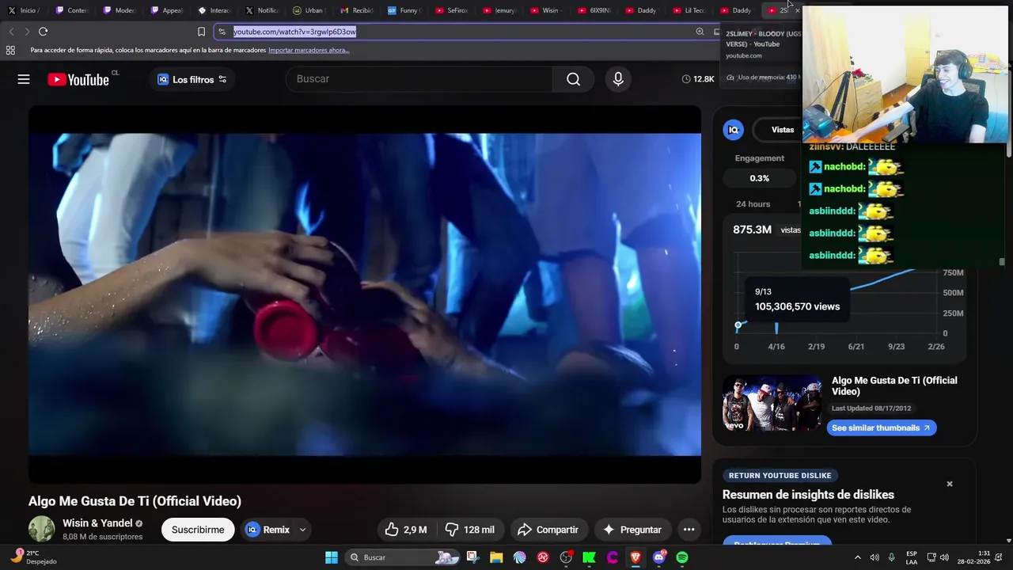The image size is (1013, 570).
Task: Click the browser address bar URL
Action: [x=294, y=32]
